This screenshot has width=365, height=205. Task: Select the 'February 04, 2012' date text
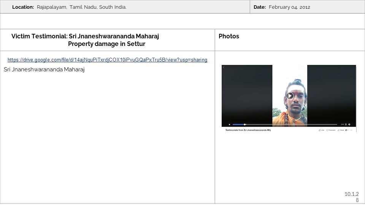click(x=289, y=7)
